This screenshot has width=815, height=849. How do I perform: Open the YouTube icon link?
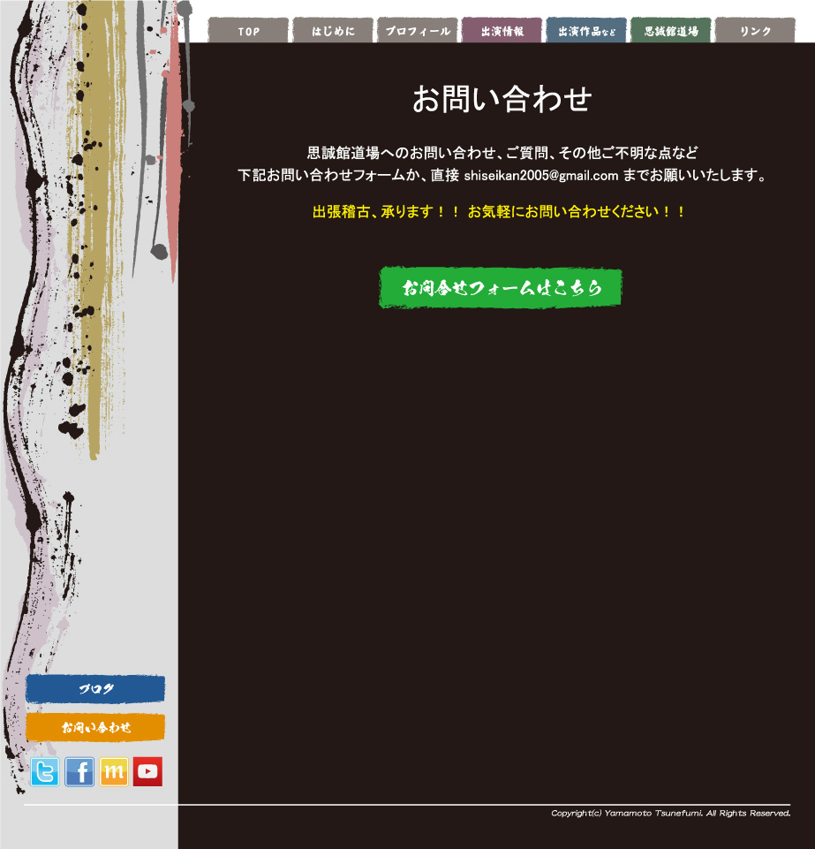pos(147,772)
